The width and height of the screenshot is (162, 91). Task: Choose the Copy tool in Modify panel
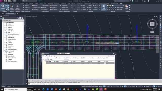point(83,8)
